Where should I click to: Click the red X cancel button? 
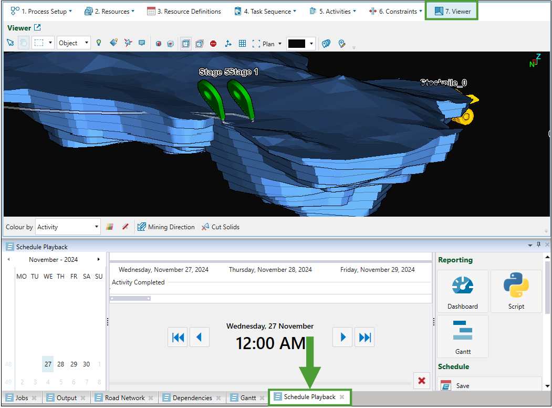421,381
